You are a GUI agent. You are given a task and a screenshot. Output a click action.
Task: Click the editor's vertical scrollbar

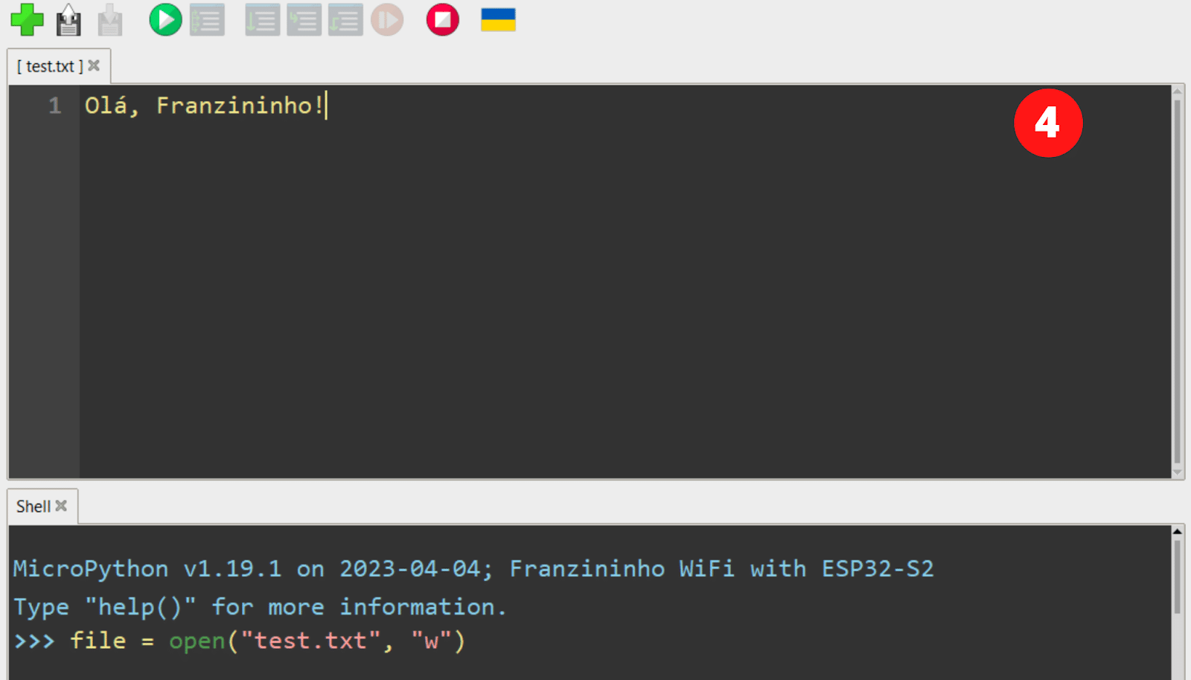[1177, 281]
